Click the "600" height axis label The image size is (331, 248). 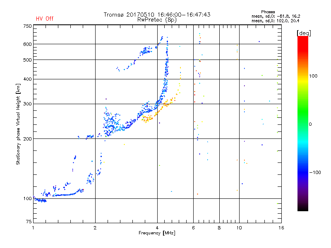27,44
